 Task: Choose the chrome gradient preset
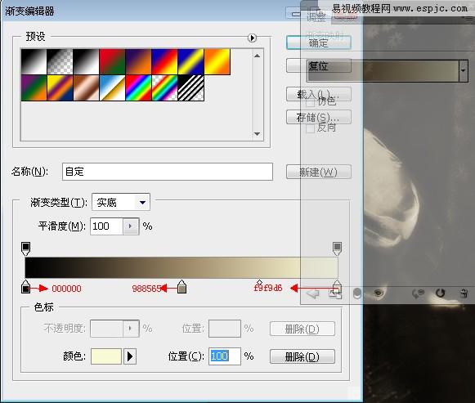coord(112,87)
